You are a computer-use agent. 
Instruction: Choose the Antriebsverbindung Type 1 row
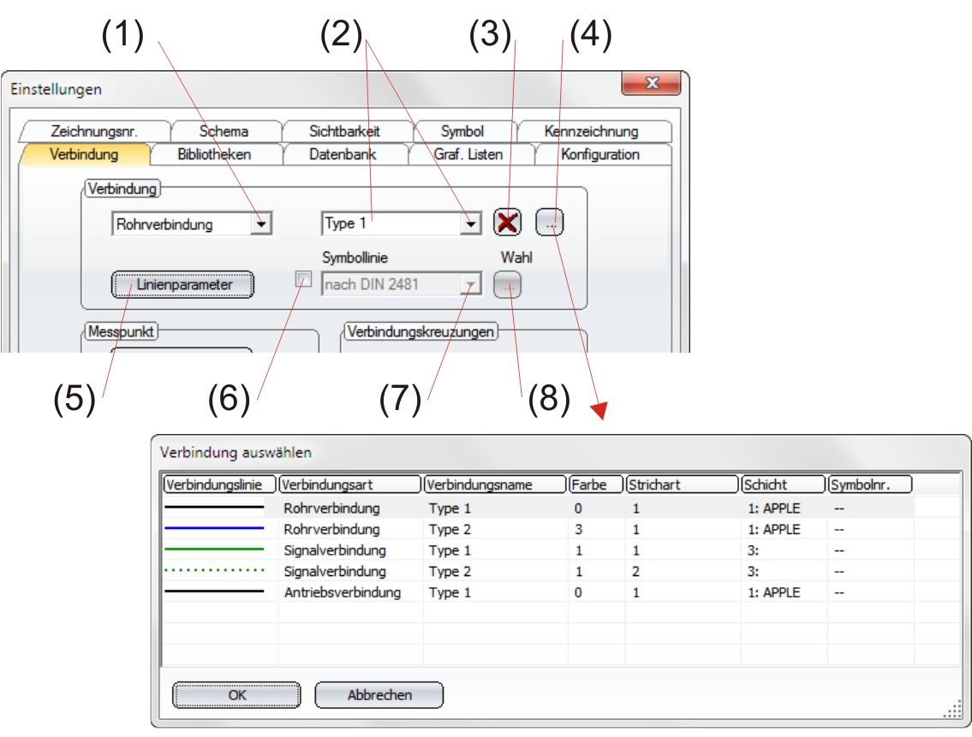[x=341, y=592]
